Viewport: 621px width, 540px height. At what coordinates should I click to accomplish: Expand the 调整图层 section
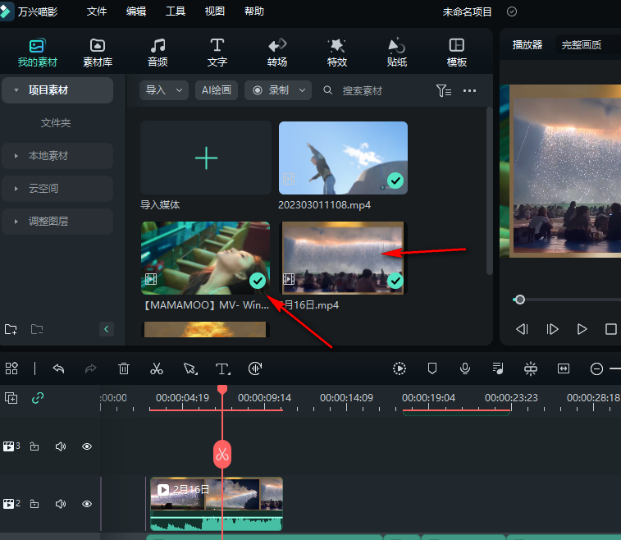(x=16, y=222)
